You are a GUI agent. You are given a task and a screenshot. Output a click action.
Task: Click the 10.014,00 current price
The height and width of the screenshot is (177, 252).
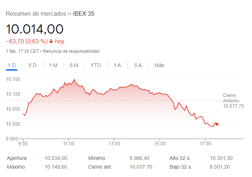coord(35,29)
